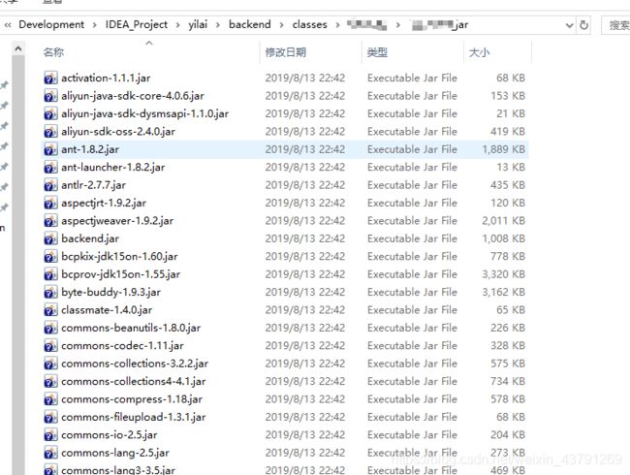
Task: Expand the chevron after IDEA_Project in breadcrumb
Action: click(177, 25)
